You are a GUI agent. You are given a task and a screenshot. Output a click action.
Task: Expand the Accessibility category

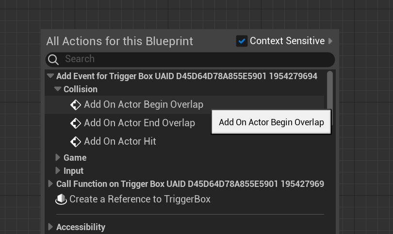50,227
